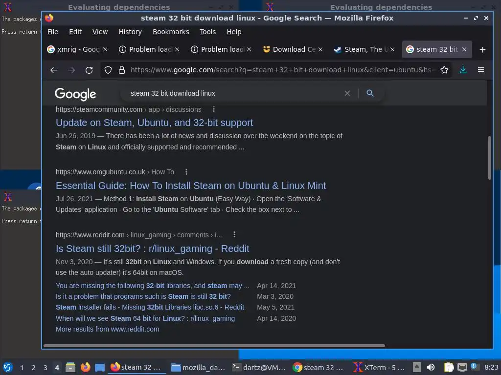The height and width of the screenshot is (375, 501).
Task: Open the clipboard manager tray icon
Action: point(449,367)
